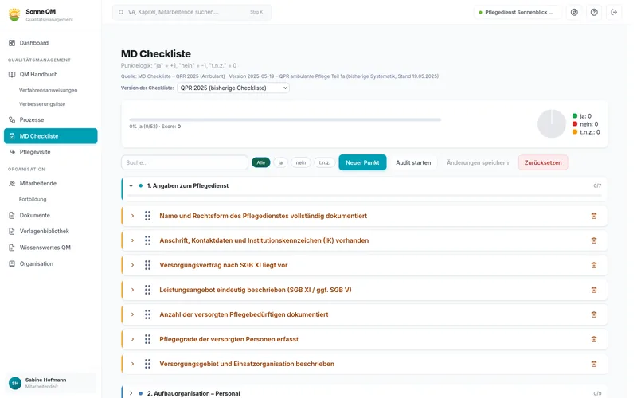This screenshot has width=637, height=398.
Task: Click the logout icon in top bar
Action: (x=614, y=12)
